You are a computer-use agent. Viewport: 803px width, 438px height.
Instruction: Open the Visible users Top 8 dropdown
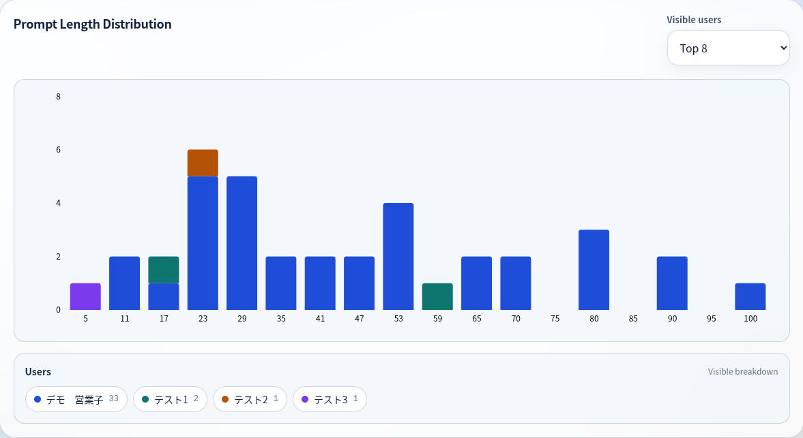(728, 48)
